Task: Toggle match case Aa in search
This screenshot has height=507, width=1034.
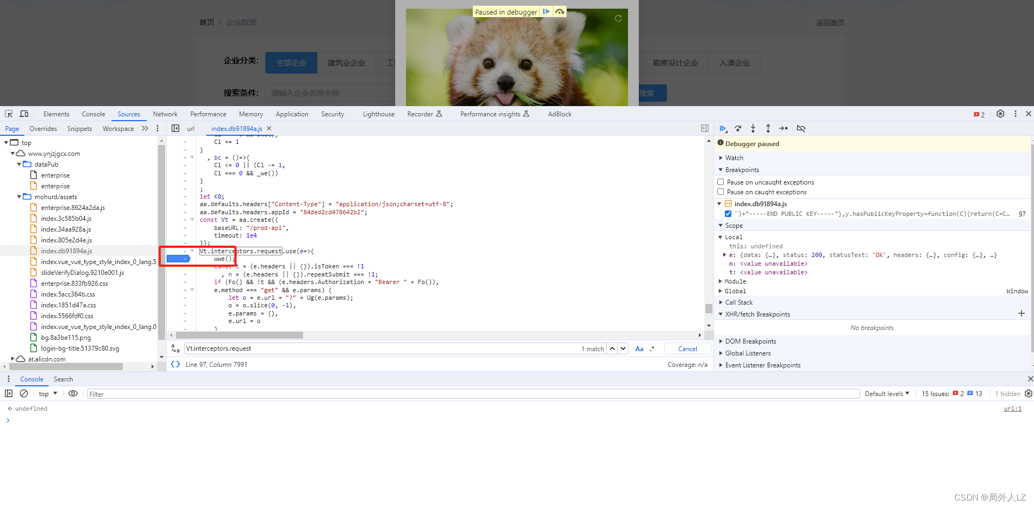Action: point(639,348)
